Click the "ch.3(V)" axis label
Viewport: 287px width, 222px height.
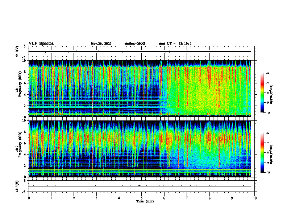pos(17,186)
